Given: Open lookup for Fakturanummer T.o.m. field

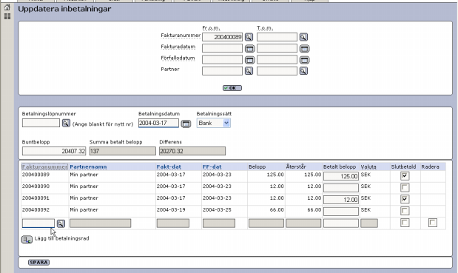Looking at the screenshot, I should [303, 37].
